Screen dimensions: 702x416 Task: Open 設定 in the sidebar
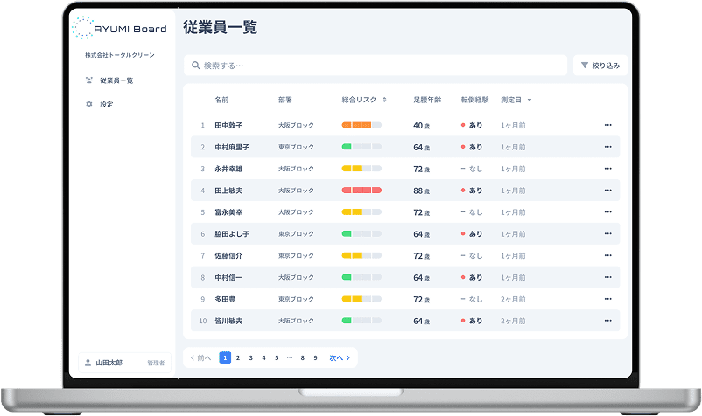click(106, 104)
